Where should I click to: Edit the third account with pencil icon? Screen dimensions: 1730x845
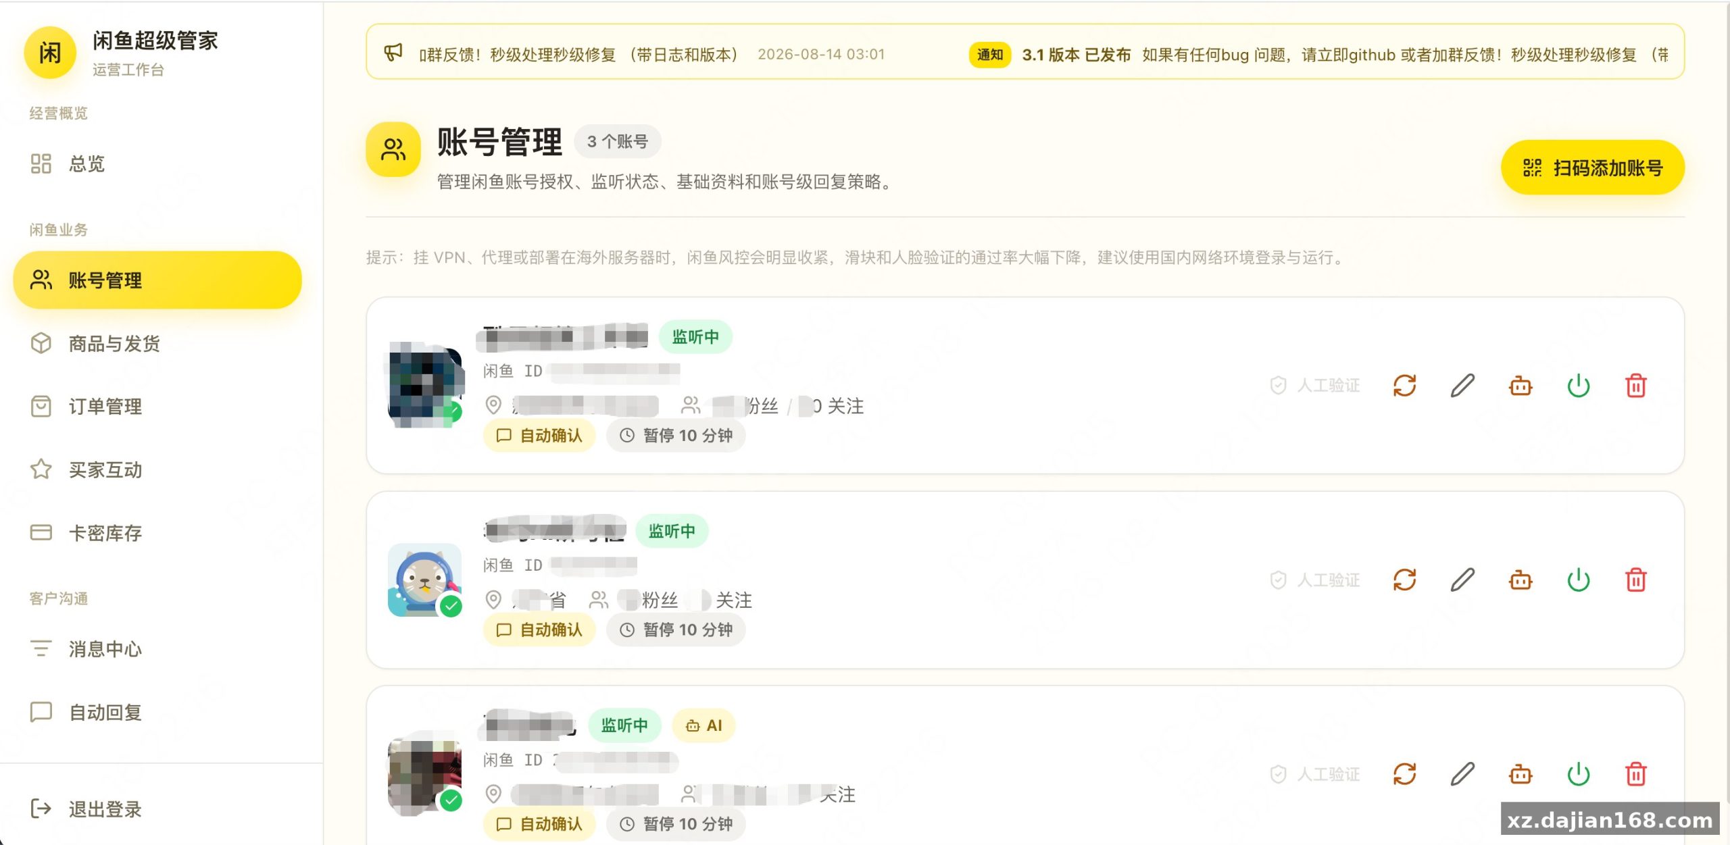point(1462,774)
